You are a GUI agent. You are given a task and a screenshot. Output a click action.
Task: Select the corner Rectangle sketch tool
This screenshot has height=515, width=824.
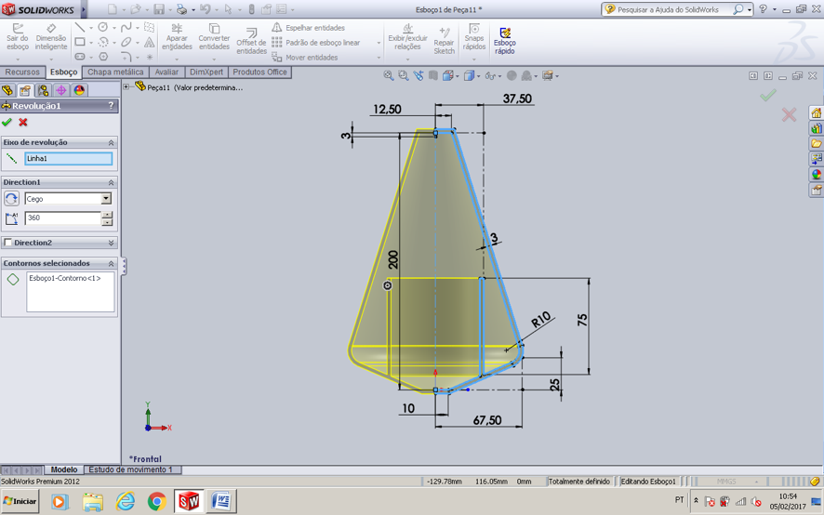point(80,42)
